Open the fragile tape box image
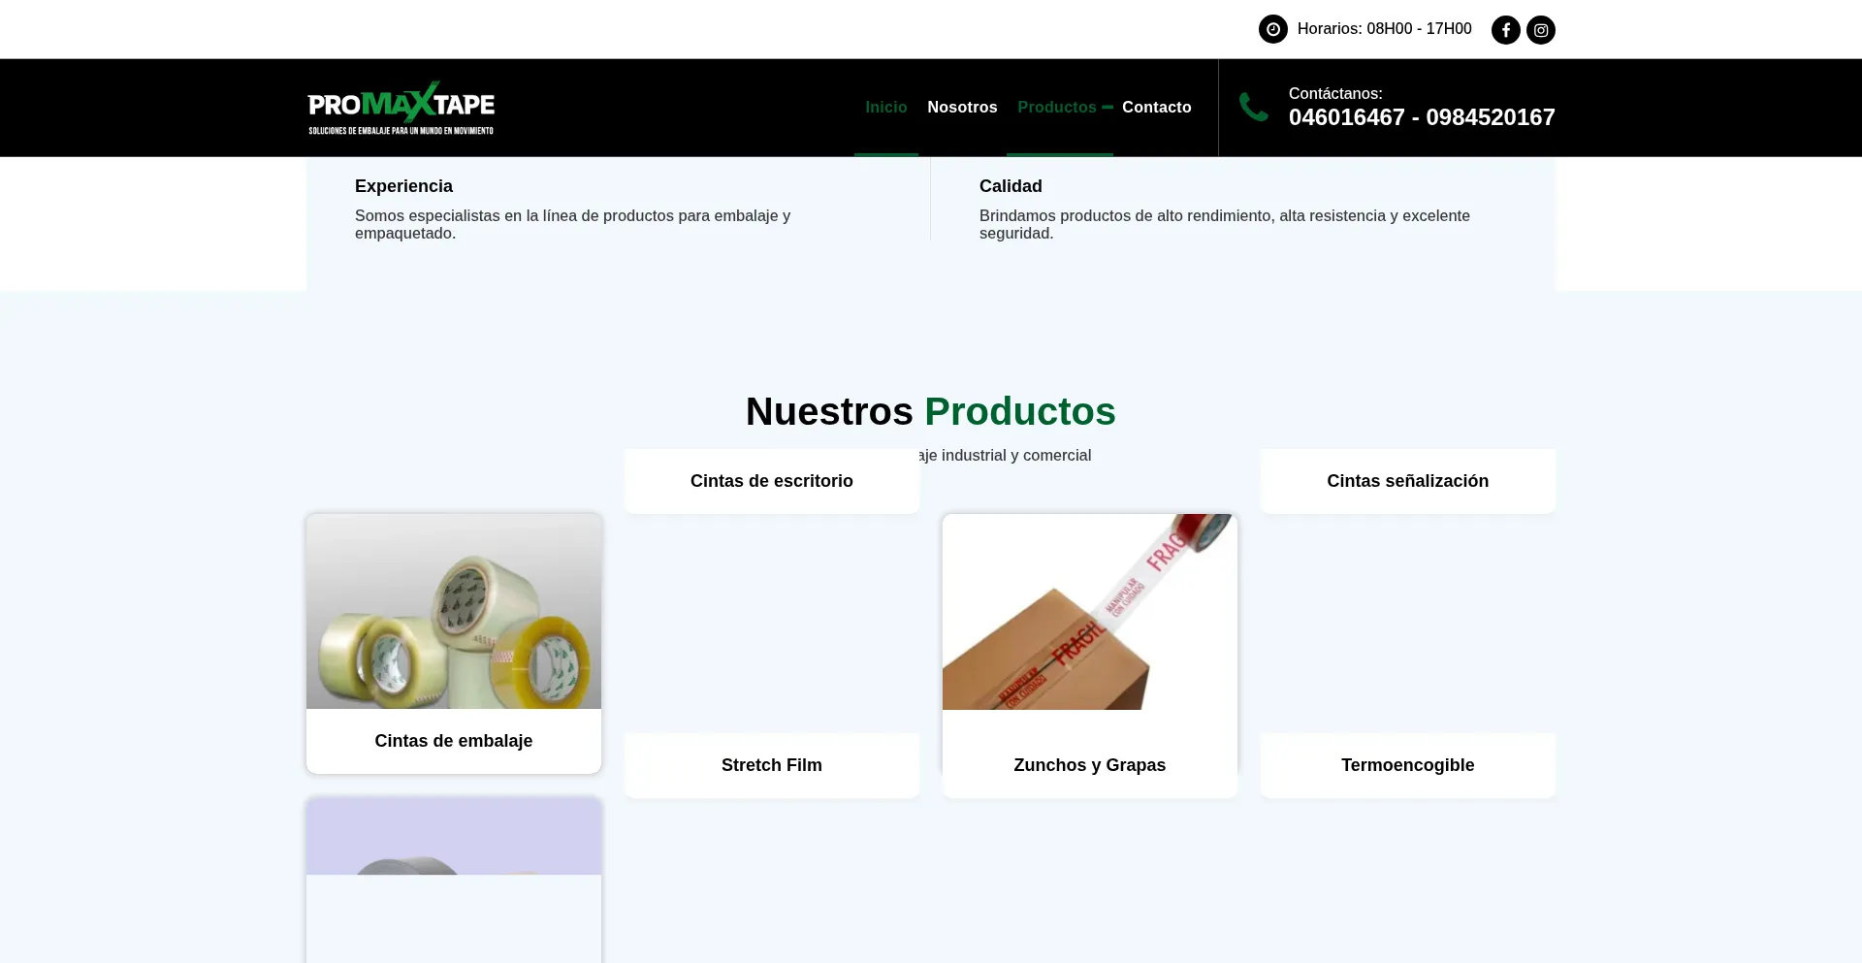 coord(1089,611)
